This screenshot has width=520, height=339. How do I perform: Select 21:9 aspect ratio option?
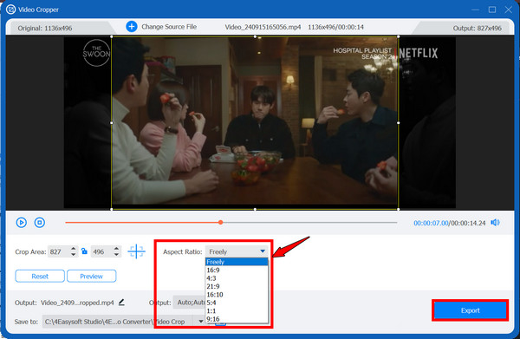pos(237,286)
